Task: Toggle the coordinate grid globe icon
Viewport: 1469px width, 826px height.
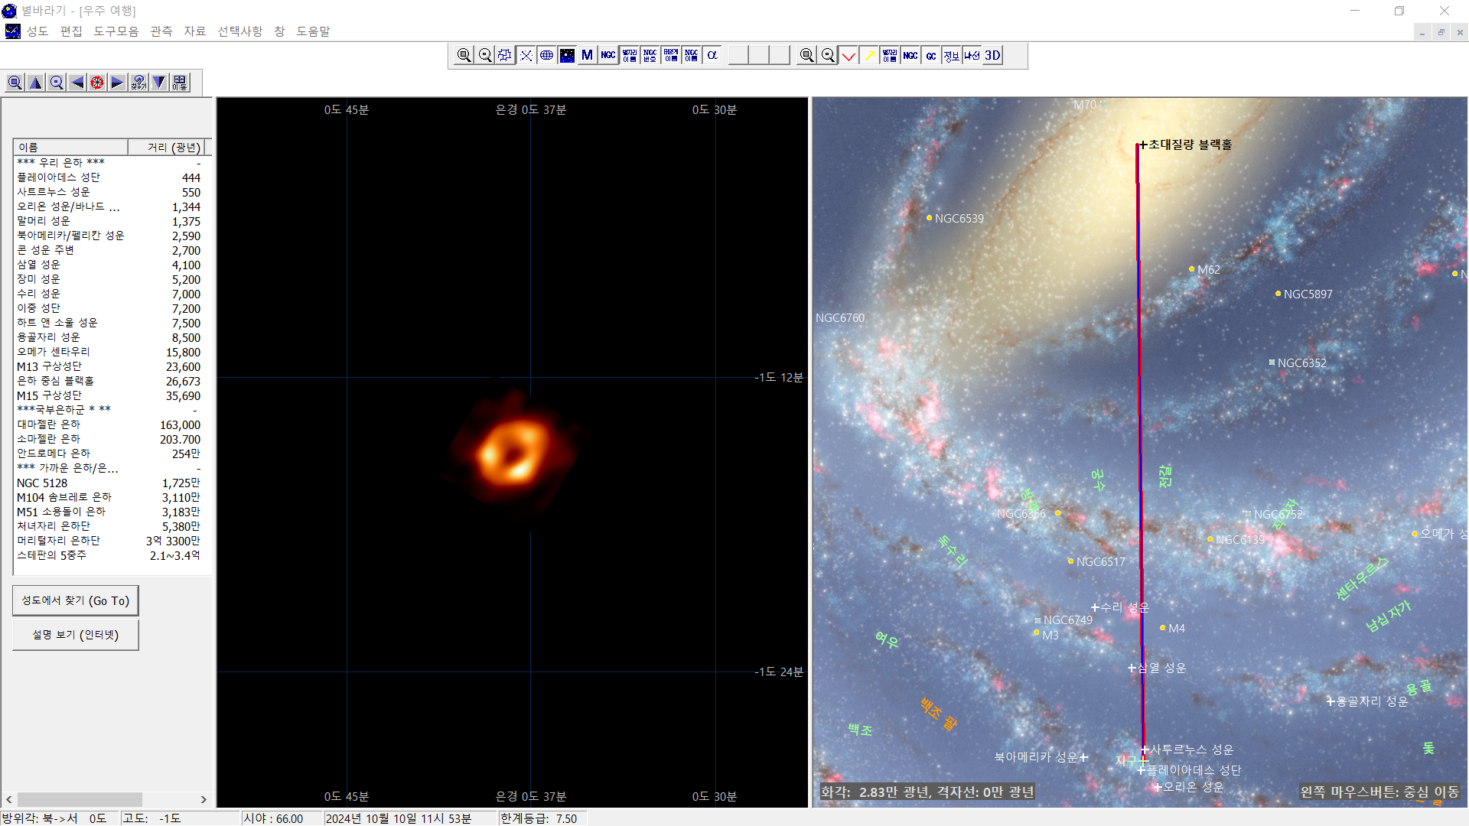Action: click(546, 55)
